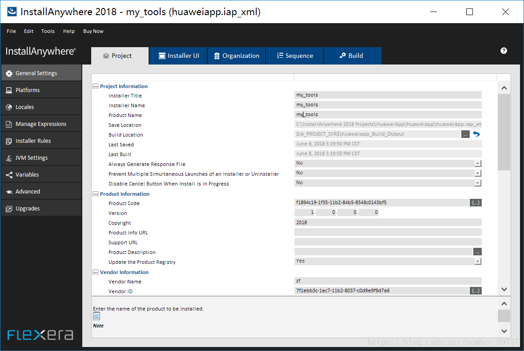
Task: Switch to the Installer UI tab
Action: pos(178,56)
